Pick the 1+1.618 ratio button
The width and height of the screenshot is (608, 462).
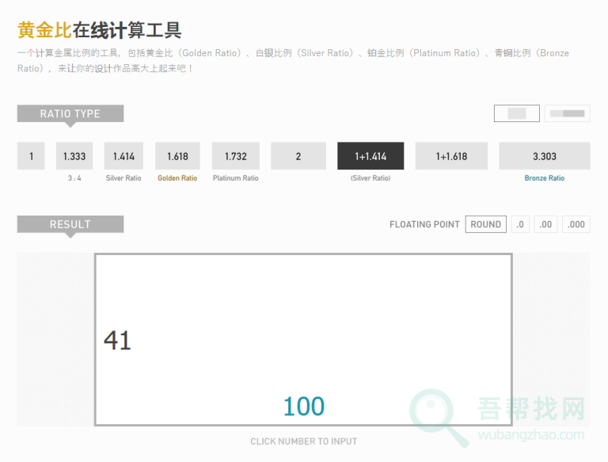(451, 156)
